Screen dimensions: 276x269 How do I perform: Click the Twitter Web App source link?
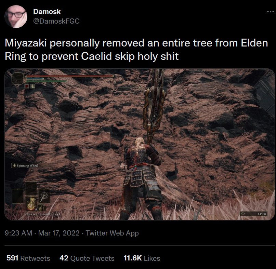click(x=112, y=233)
